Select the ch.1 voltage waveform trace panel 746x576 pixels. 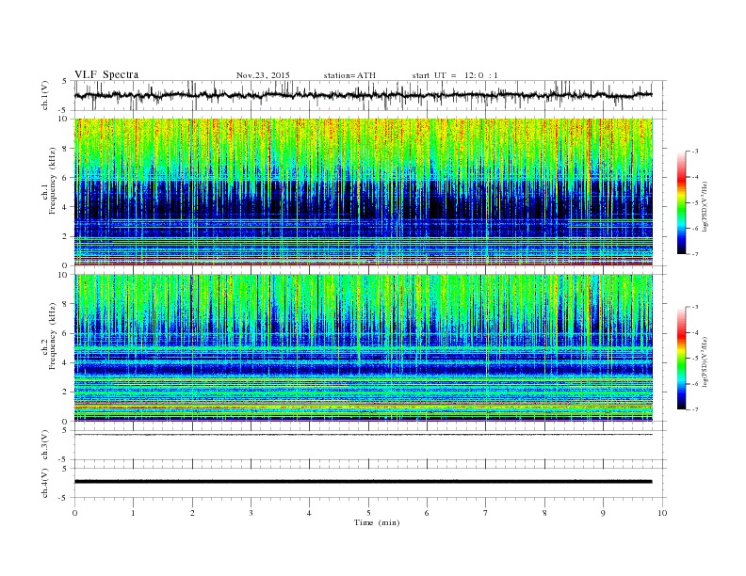[370, 95]
